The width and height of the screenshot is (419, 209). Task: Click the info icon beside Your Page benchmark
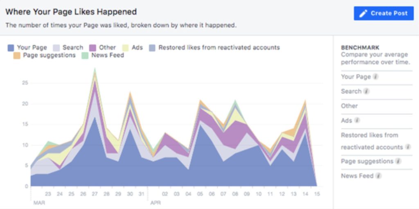click(376, 77)
